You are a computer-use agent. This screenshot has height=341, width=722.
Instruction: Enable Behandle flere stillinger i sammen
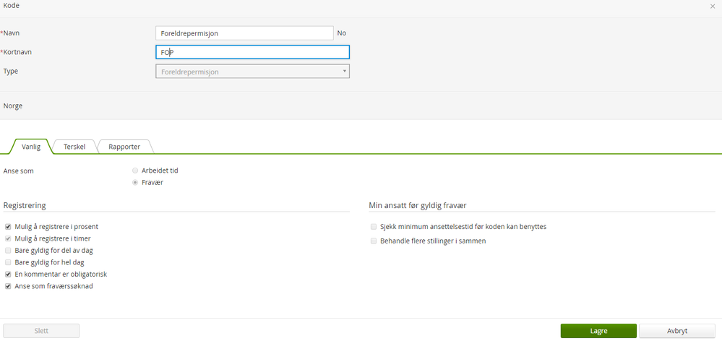click(x=374, y=241)
